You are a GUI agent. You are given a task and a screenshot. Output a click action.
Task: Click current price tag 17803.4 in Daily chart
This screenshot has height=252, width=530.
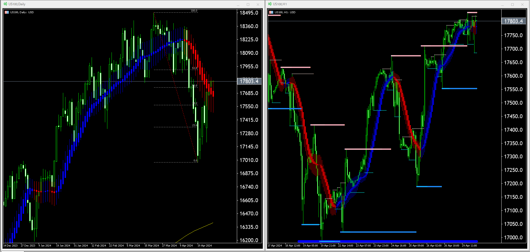point(249,81)
